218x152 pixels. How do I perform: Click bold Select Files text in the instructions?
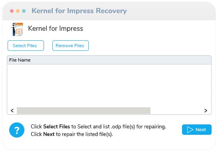[x=56, y=126]
